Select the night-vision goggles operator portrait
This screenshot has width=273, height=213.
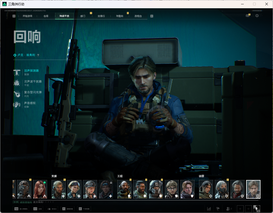click(x=24, y=189)
